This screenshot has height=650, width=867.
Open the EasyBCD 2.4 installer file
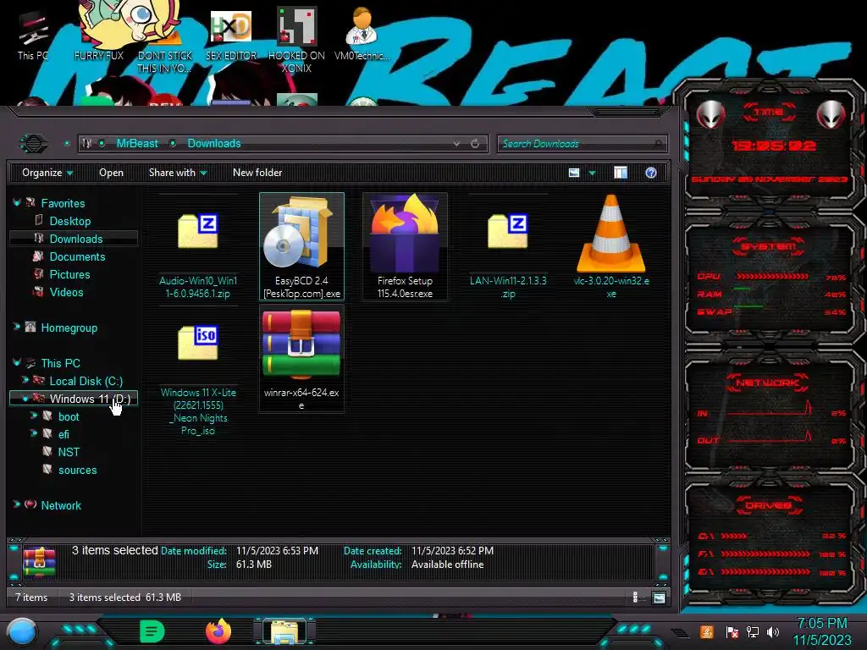(301, 246)
